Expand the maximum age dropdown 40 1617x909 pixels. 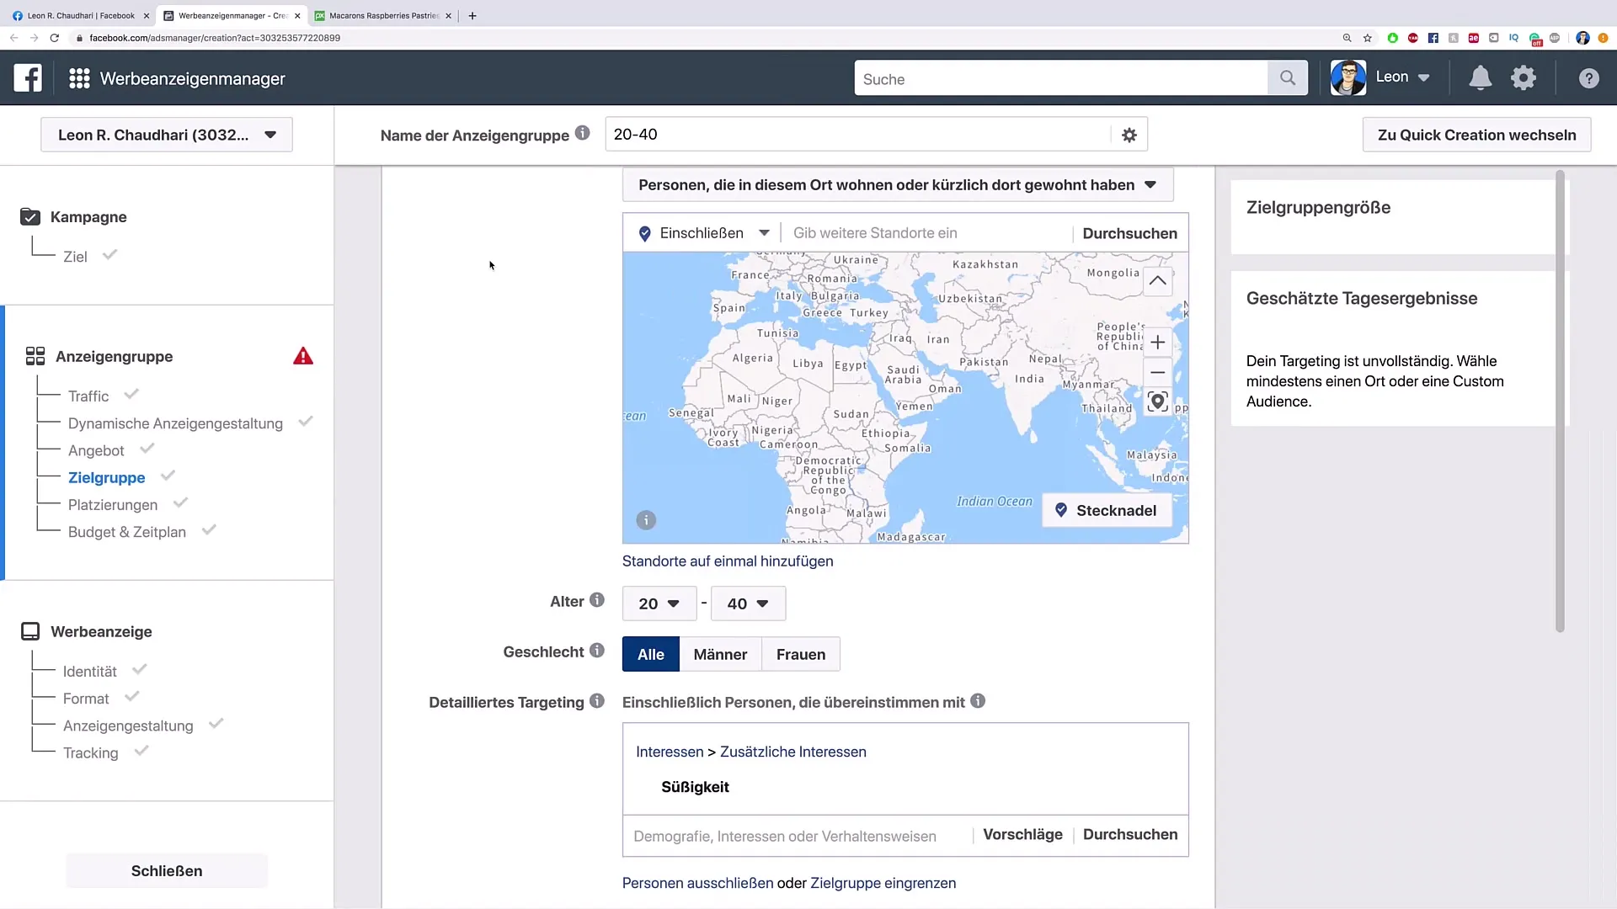pos(746,603)
